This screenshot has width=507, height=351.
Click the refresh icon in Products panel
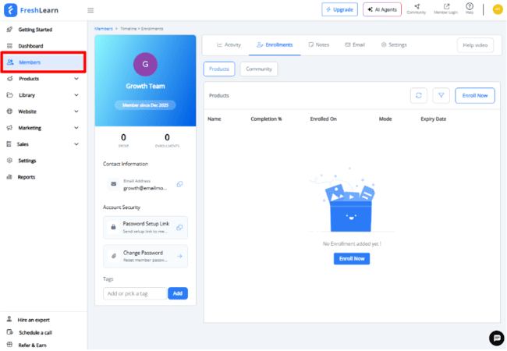(x=419, y=96)
